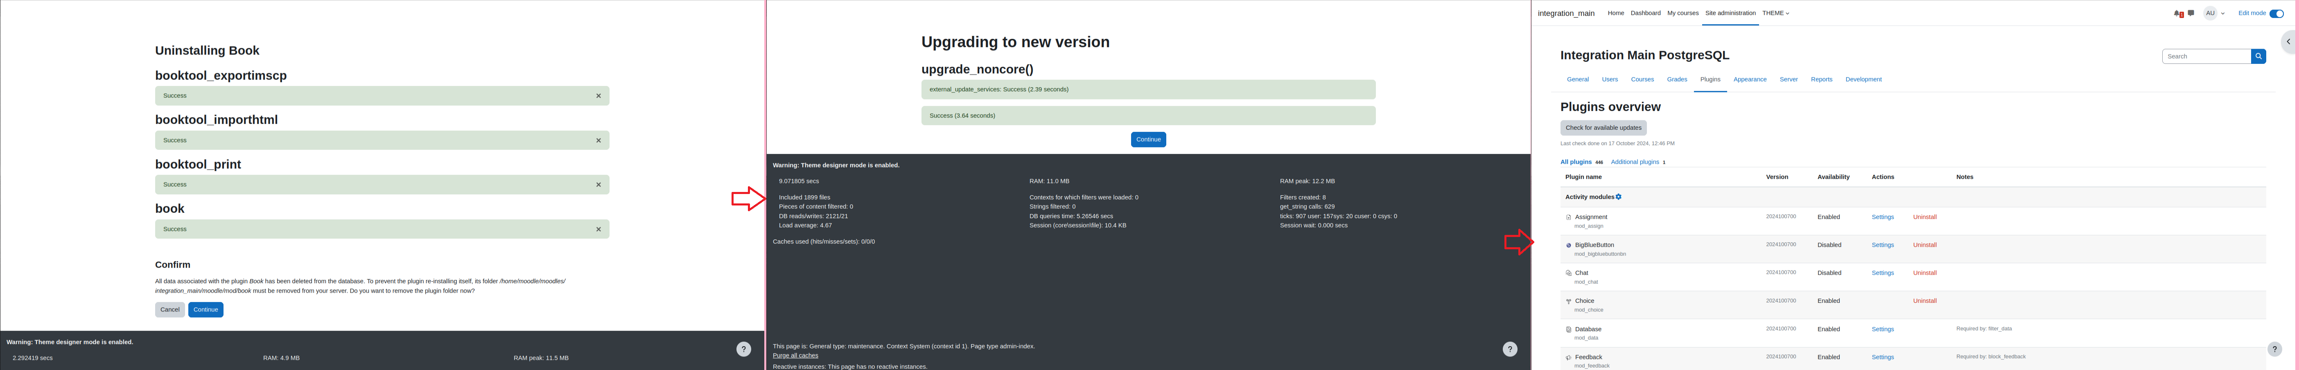2299x370 pixels.
Task: Click the search magnifier button
Action: pyautogui.click(x=2258, y=56)
